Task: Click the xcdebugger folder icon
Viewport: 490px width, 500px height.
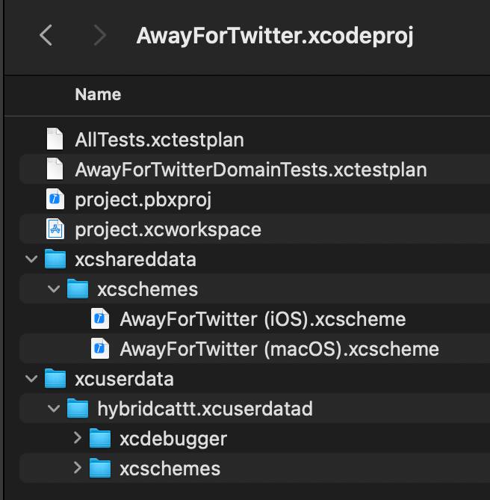Action: [99, 439]
